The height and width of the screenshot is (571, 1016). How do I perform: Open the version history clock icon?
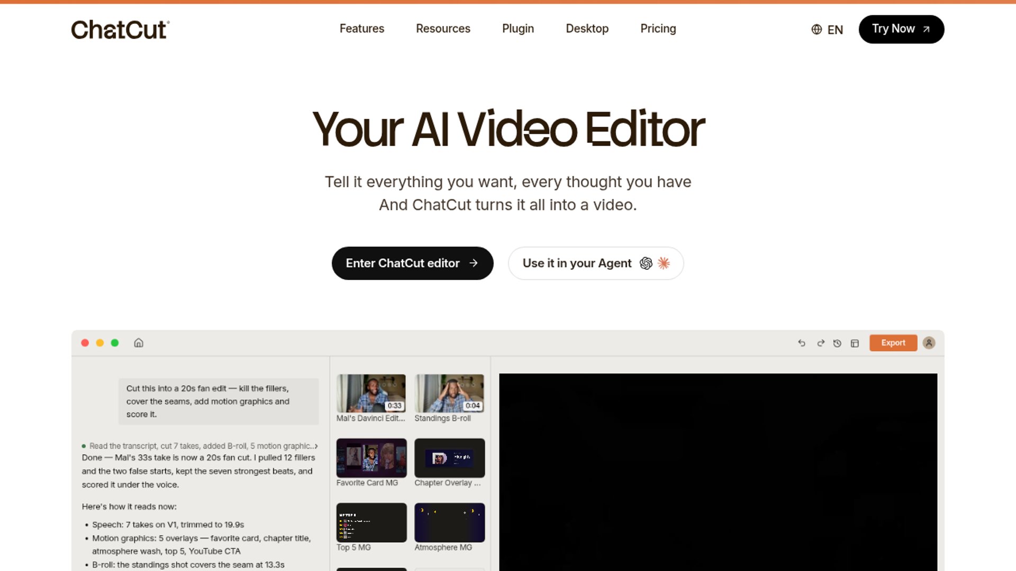coord(837,343)
